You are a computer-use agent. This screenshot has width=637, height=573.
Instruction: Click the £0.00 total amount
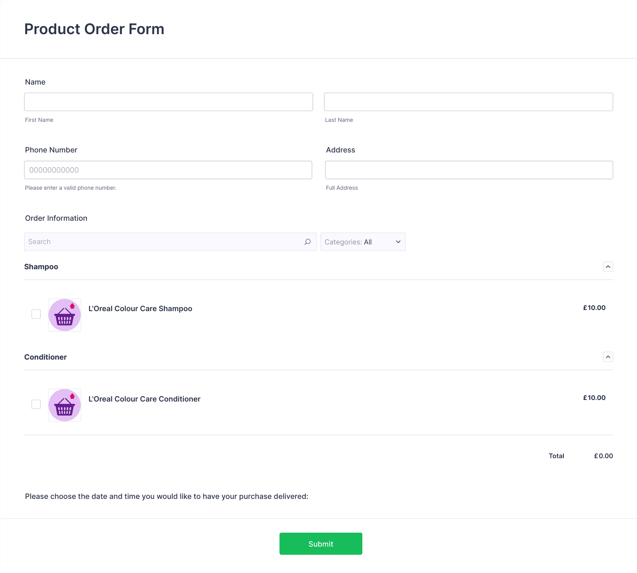coord(604,456)
